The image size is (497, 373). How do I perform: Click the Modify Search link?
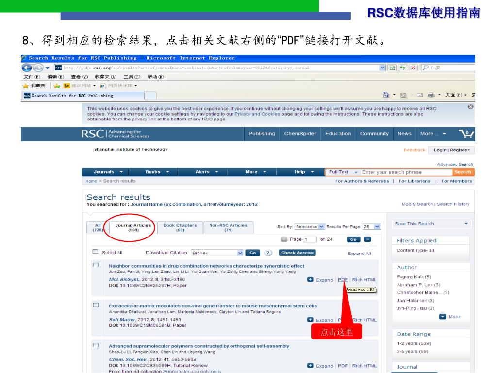[417, 204]
